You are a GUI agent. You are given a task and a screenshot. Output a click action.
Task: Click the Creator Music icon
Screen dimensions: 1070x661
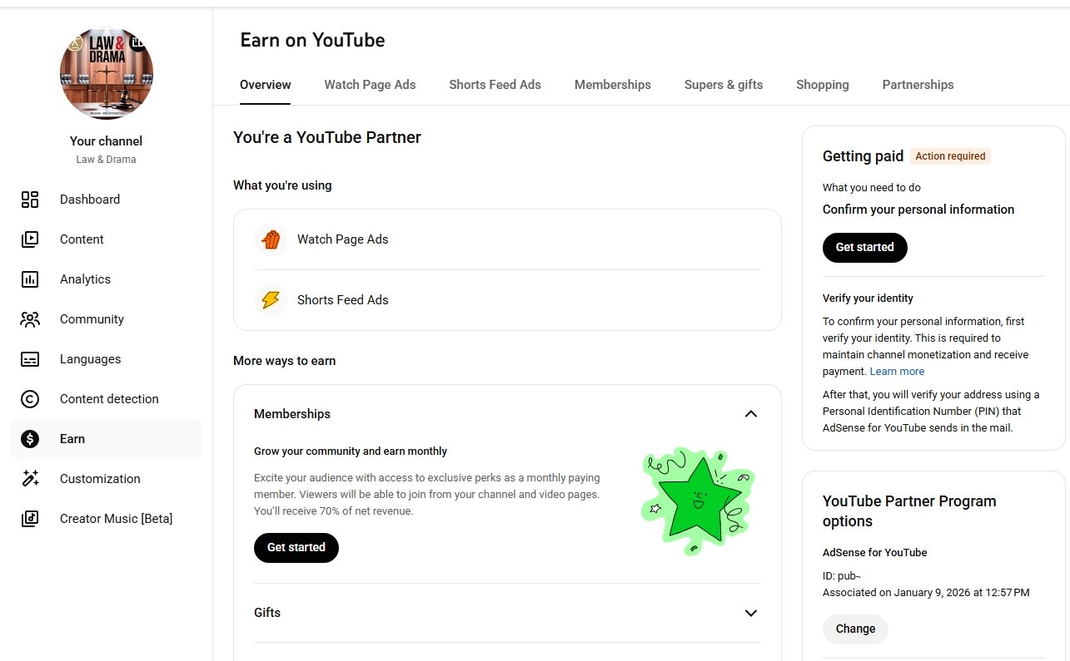click(30, 519)
